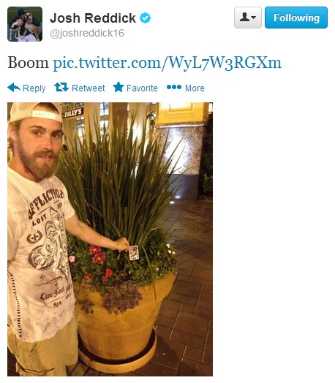Open the @joshreddick16 handle link
Screen dimensions: 335x383
click(x=87, y=33)
